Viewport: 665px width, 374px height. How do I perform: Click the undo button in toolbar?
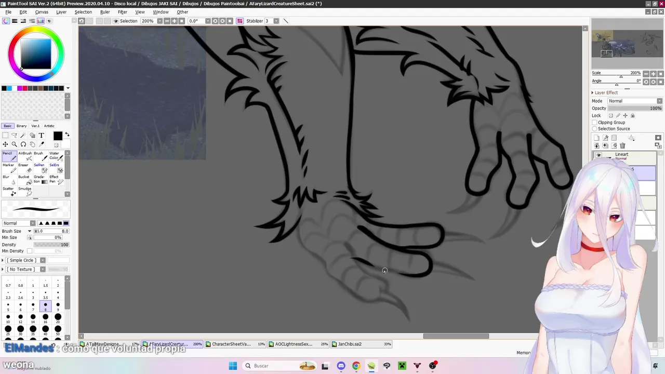tap(82, 21)
